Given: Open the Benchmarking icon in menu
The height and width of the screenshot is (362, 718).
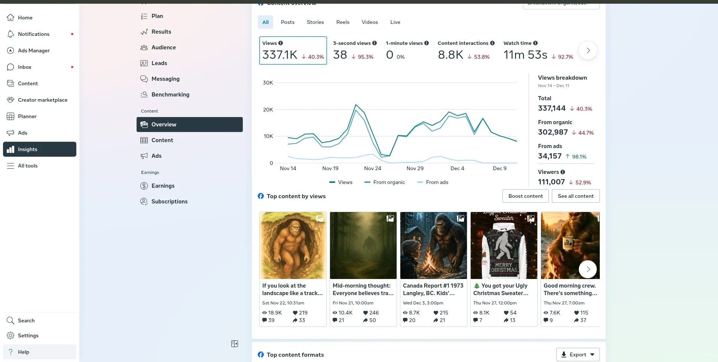Looking at the screenshot, I should (x=144, y=95).
